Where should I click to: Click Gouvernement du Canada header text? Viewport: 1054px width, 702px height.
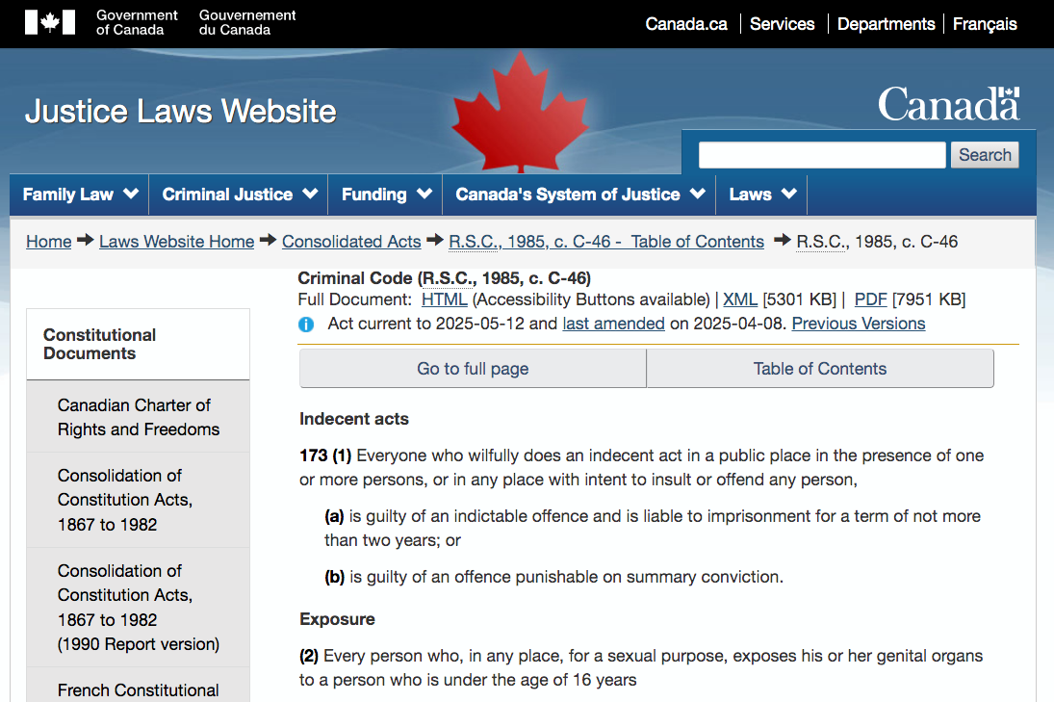point(247,22)
